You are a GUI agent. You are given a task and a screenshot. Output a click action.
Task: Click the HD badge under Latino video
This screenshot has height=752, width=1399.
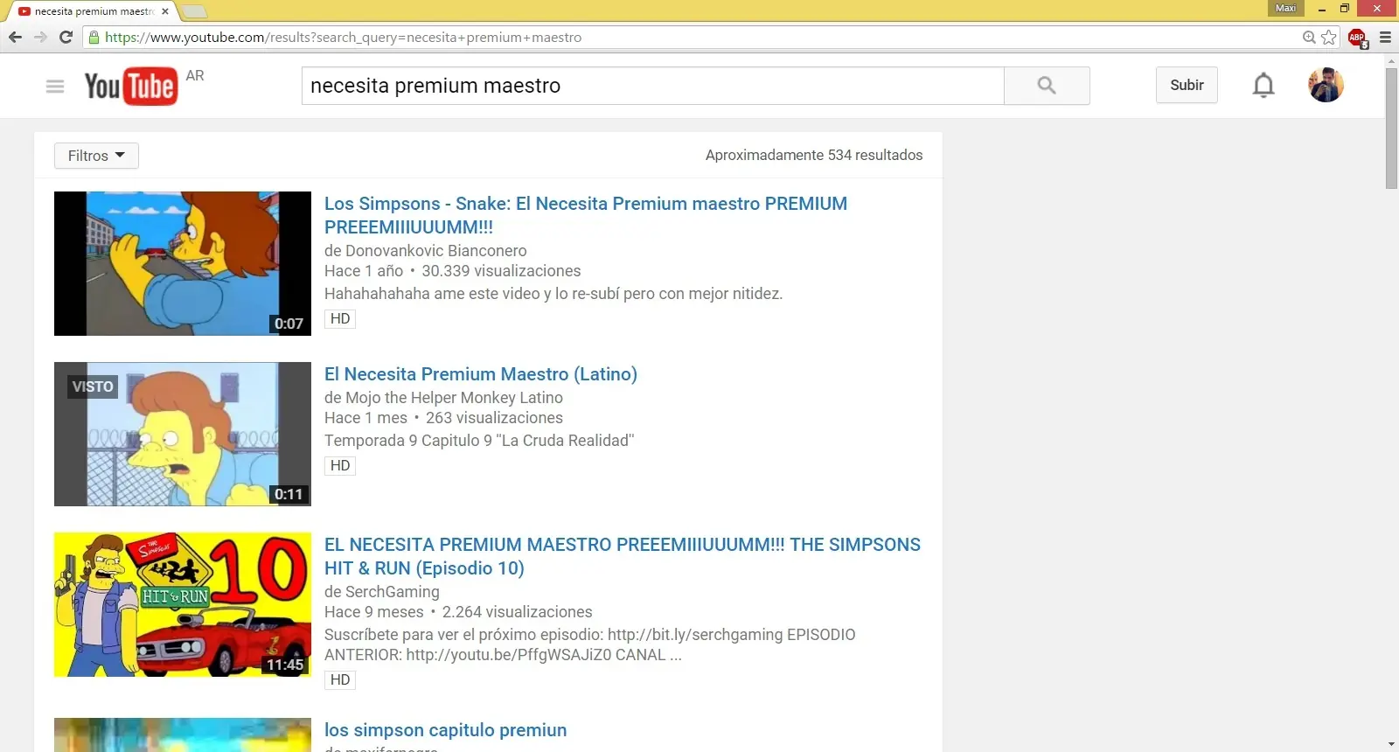[340, 466]
